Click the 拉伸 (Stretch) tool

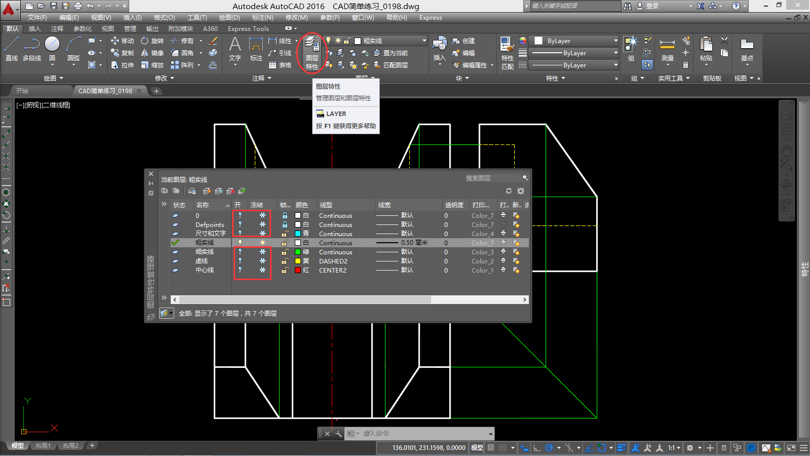pyautogui.click(x=122, y=65)
